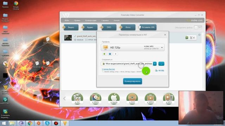Open the freemake.com link

pos(195,20)
